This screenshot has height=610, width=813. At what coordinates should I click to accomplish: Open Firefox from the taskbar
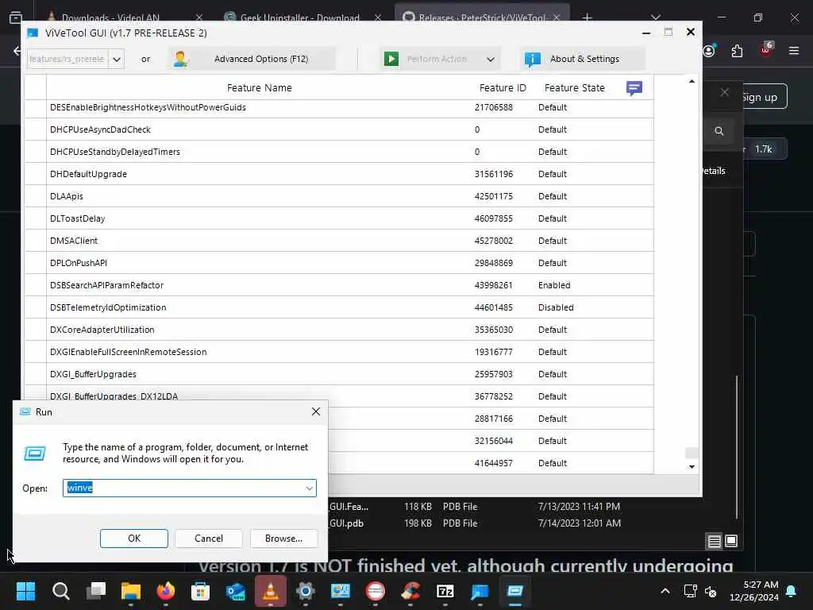(x=166, y=591)
